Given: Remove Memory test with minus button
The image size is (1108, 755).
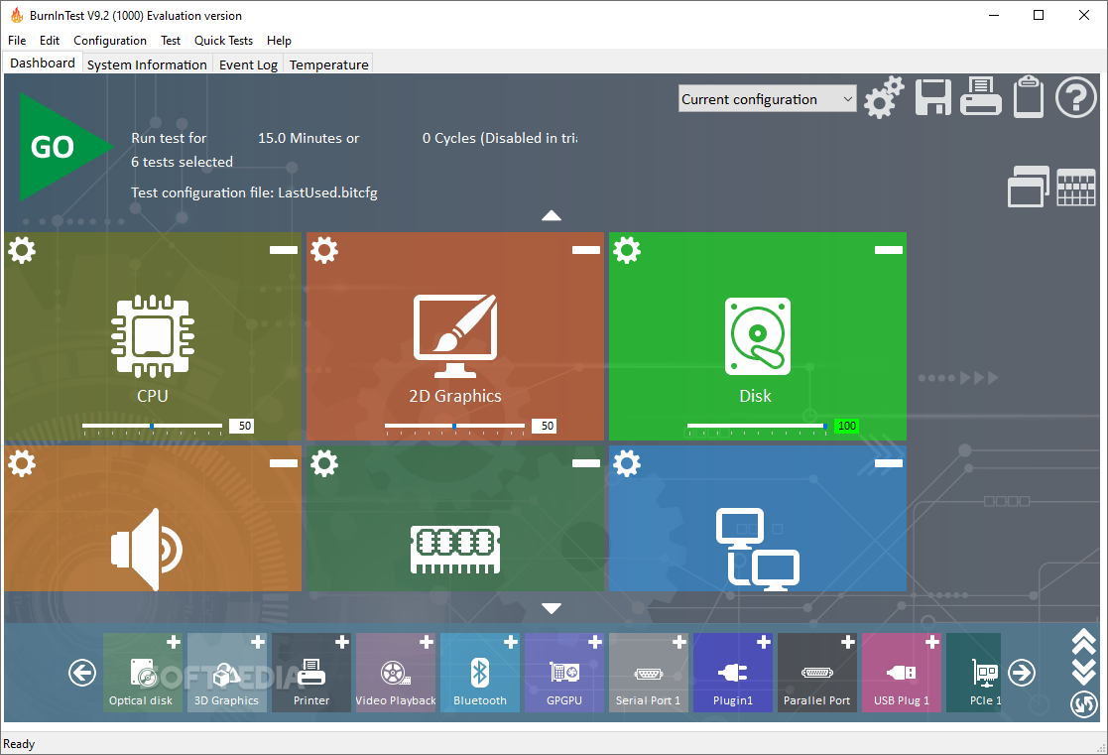Looking at the screenshot, I should 586,463.
